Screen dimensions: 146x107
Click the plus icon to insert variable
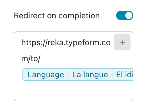pyautogui.click(x=122, y=42)
